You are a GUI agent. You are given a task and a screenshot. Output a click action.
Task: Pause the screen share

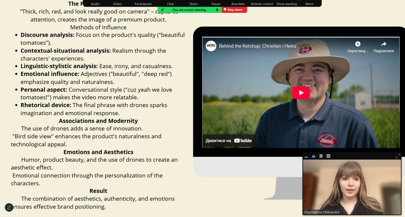216,4
